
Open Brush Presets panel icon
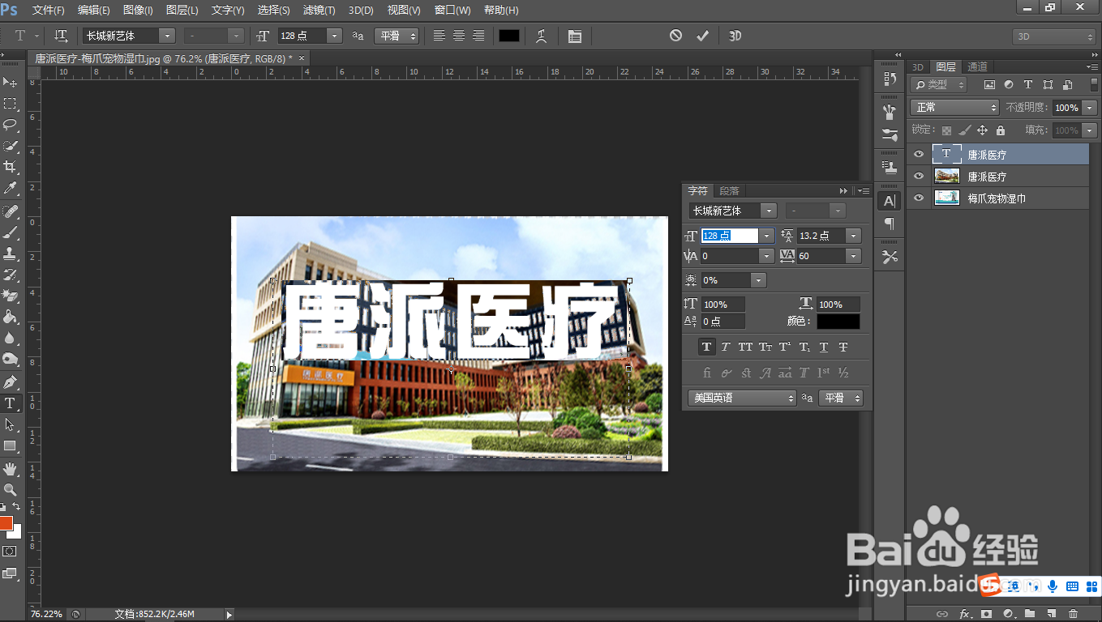[x=890, y=135]
